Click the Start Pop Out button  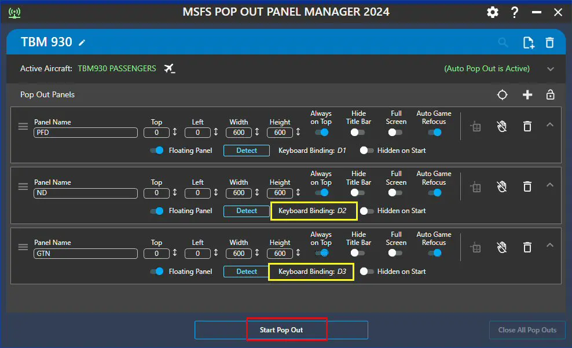(281, 330)
